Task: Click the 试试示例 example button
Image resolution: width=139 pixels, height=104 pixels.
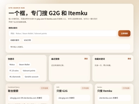Action: pyautogui.click(x=27, y=40)
